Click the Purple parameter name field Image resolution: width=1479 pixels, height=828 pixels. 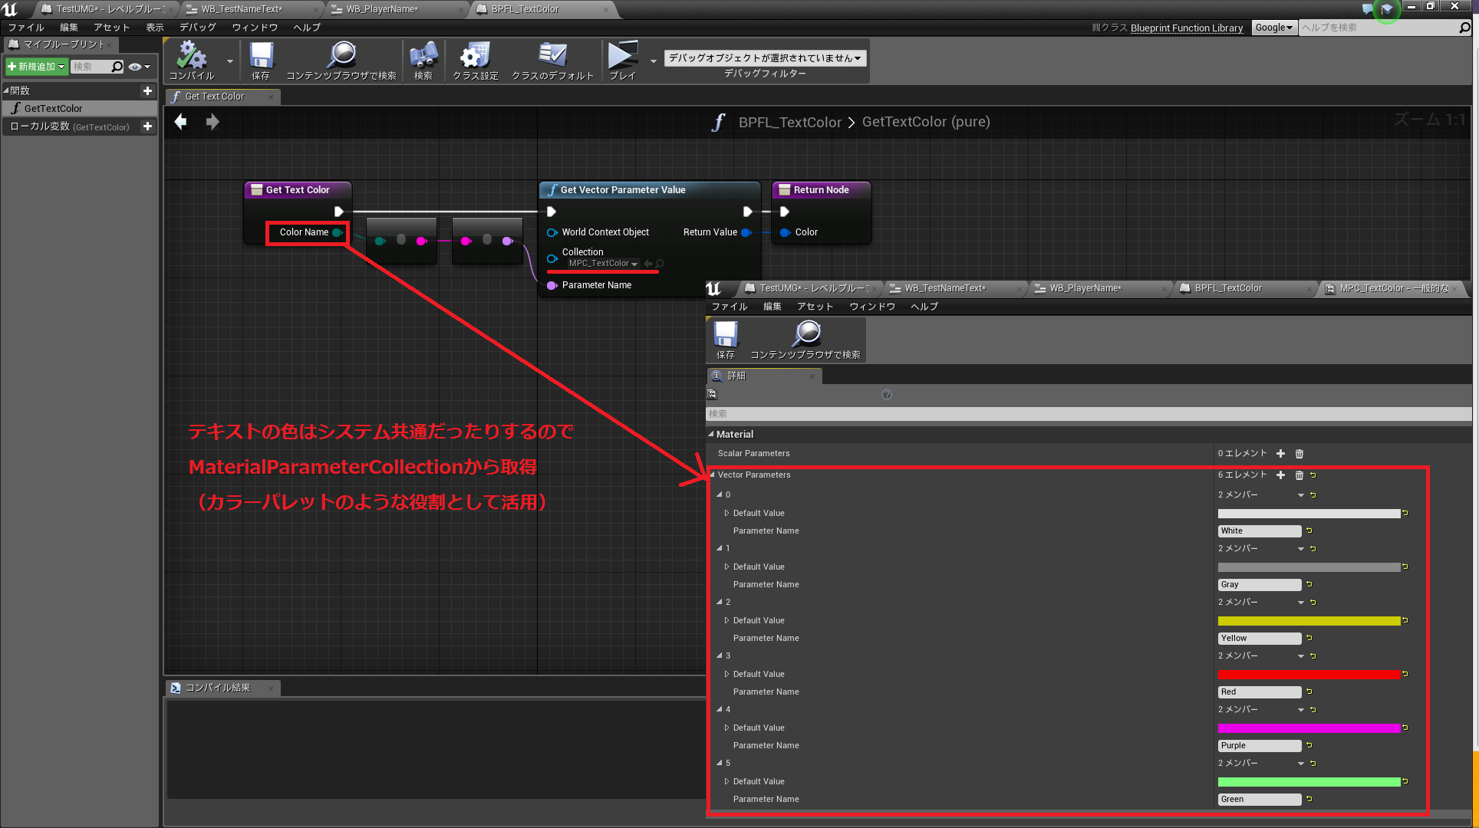pyautogui.click(x=1259, y=746)
